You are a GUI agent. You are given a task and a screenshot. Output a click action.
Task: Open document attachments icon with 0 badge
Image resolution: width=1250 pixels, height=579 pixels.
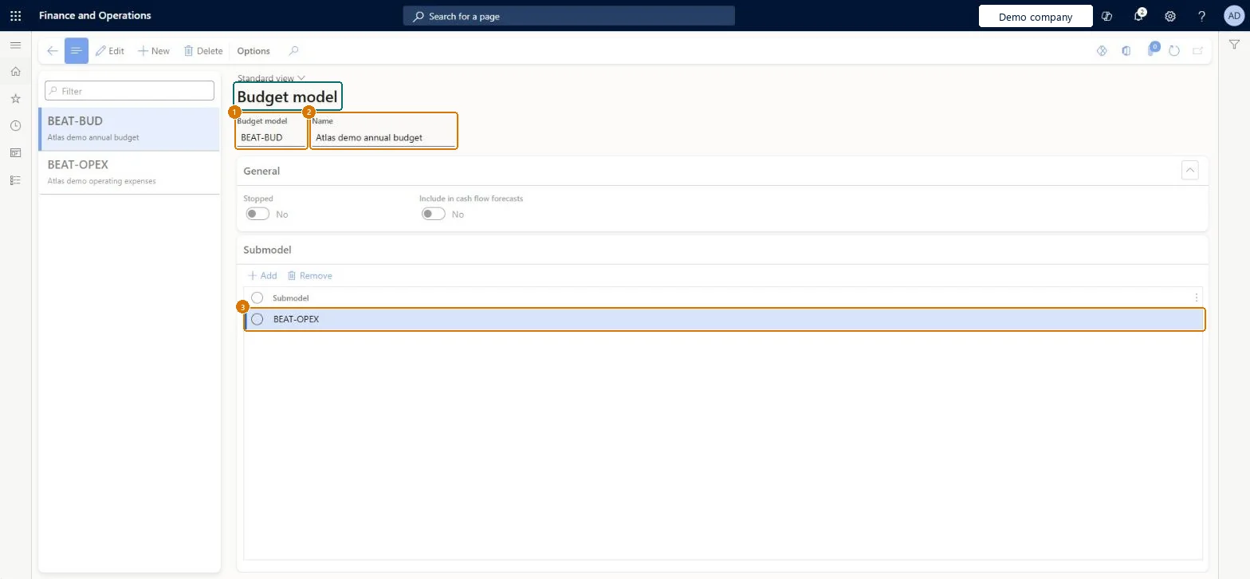point(1152,50)
